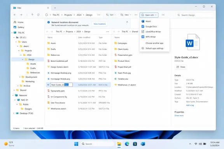
Task: Open the weather widget showing 72°F
Action: pos(9,144)
